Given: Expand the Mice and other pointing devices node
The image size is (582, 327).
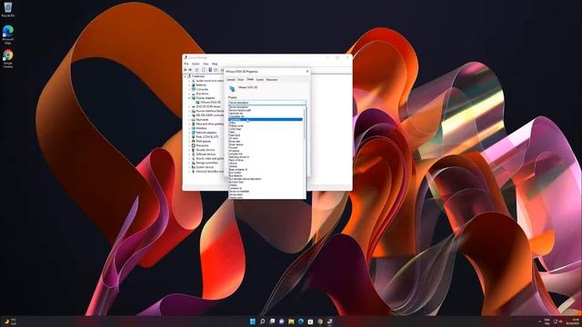Looking at the screenshot, I should coord(189,124).
